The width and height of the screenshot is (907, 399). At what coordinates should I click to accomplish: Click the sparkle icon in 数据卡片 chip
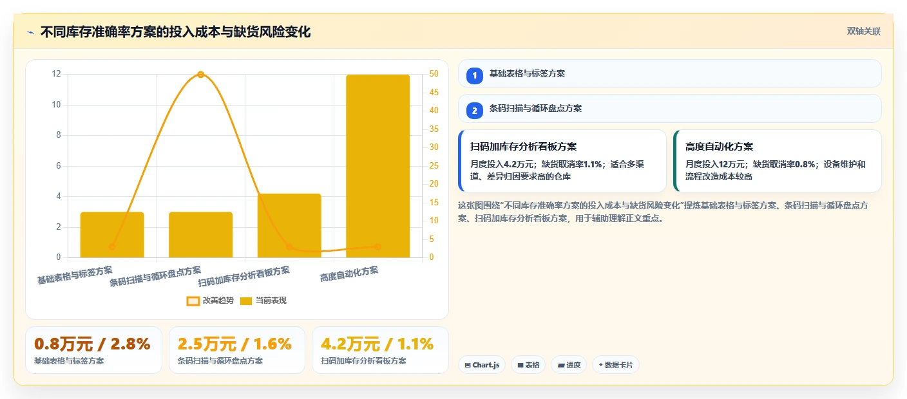tap(601, 365)
